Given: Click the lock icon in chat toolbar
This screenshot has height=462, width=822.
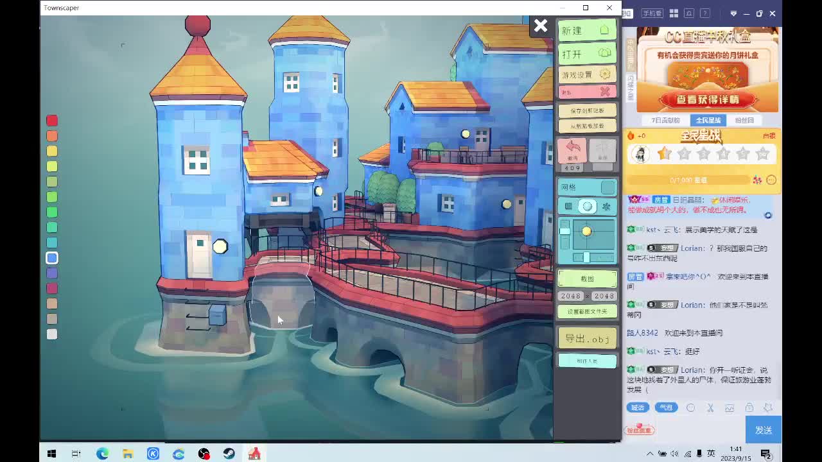Looking at the screenshot, I should coord(749,407).
